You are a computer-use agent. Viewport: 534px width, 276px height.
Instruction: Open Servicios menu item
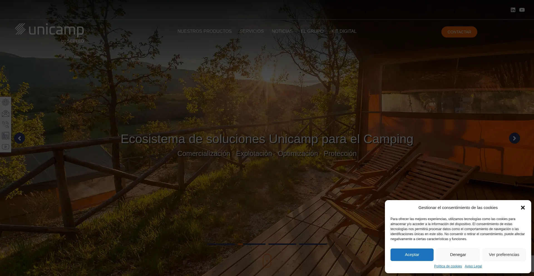point(252,31)
